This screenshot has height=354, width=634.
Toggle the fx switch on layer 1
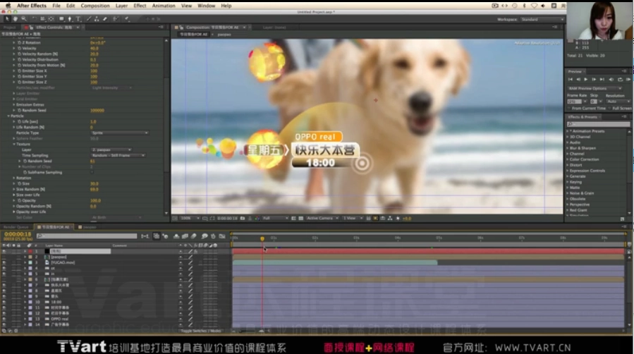point(196,251)
